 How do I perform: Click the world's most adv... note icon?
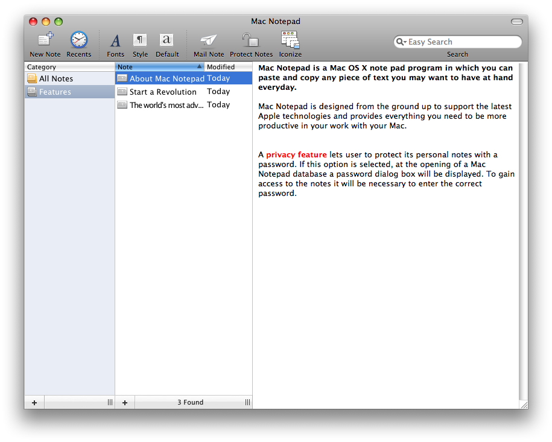click(122, 105)
